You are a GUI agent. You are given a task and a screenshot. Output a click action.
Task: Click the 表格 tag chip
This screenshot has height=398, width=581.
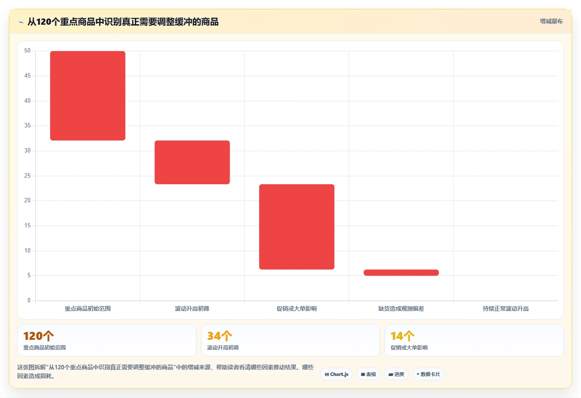(369, 374)
